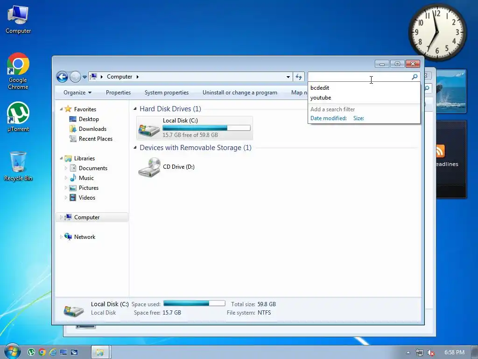The height and width of the screenshot is (359, 478).
Task: Click the Local Disk icon in details pane
Action: pyautogui.click(x=73, y=310)
